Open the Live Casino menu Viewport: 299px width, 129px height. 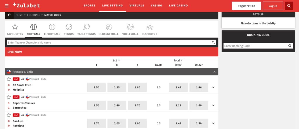coord(178,6)
